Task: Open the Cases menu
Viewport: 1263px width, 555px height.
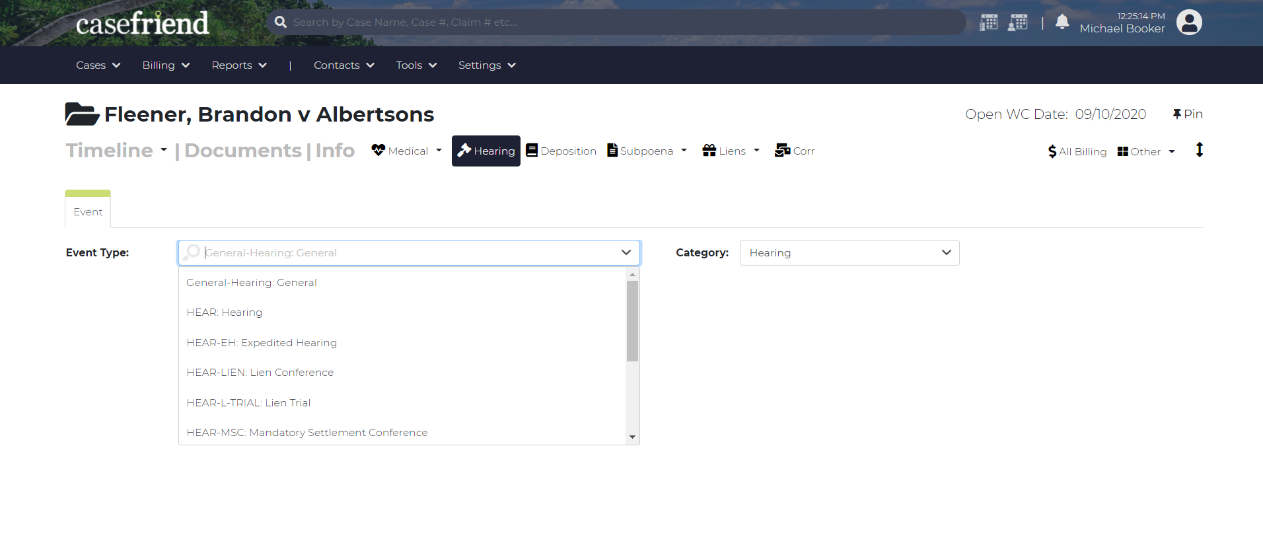Action: pos(98,65)
